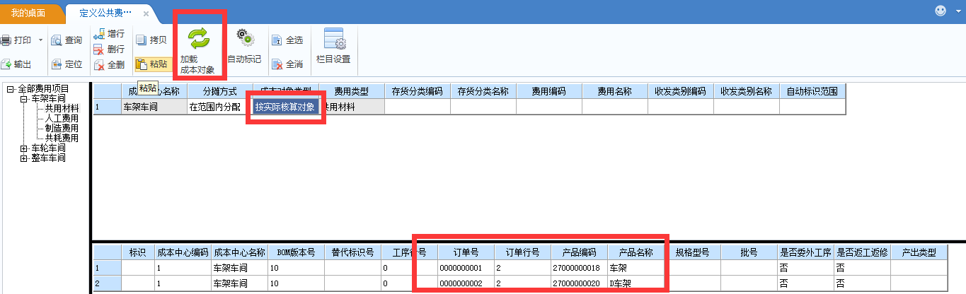966x294 pixels.
Task: Delete the row using 删行
Action: [100, 49]
